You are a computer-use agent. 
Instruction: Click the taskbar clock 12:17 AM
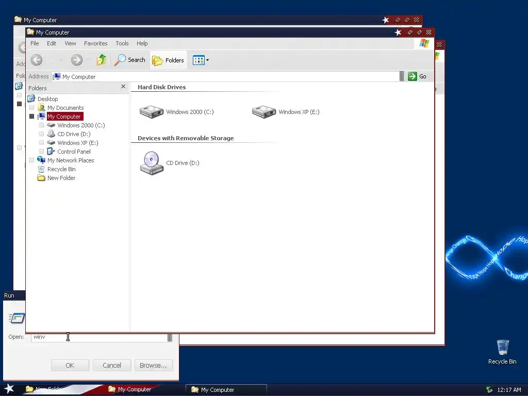click(x=509, y=390)
